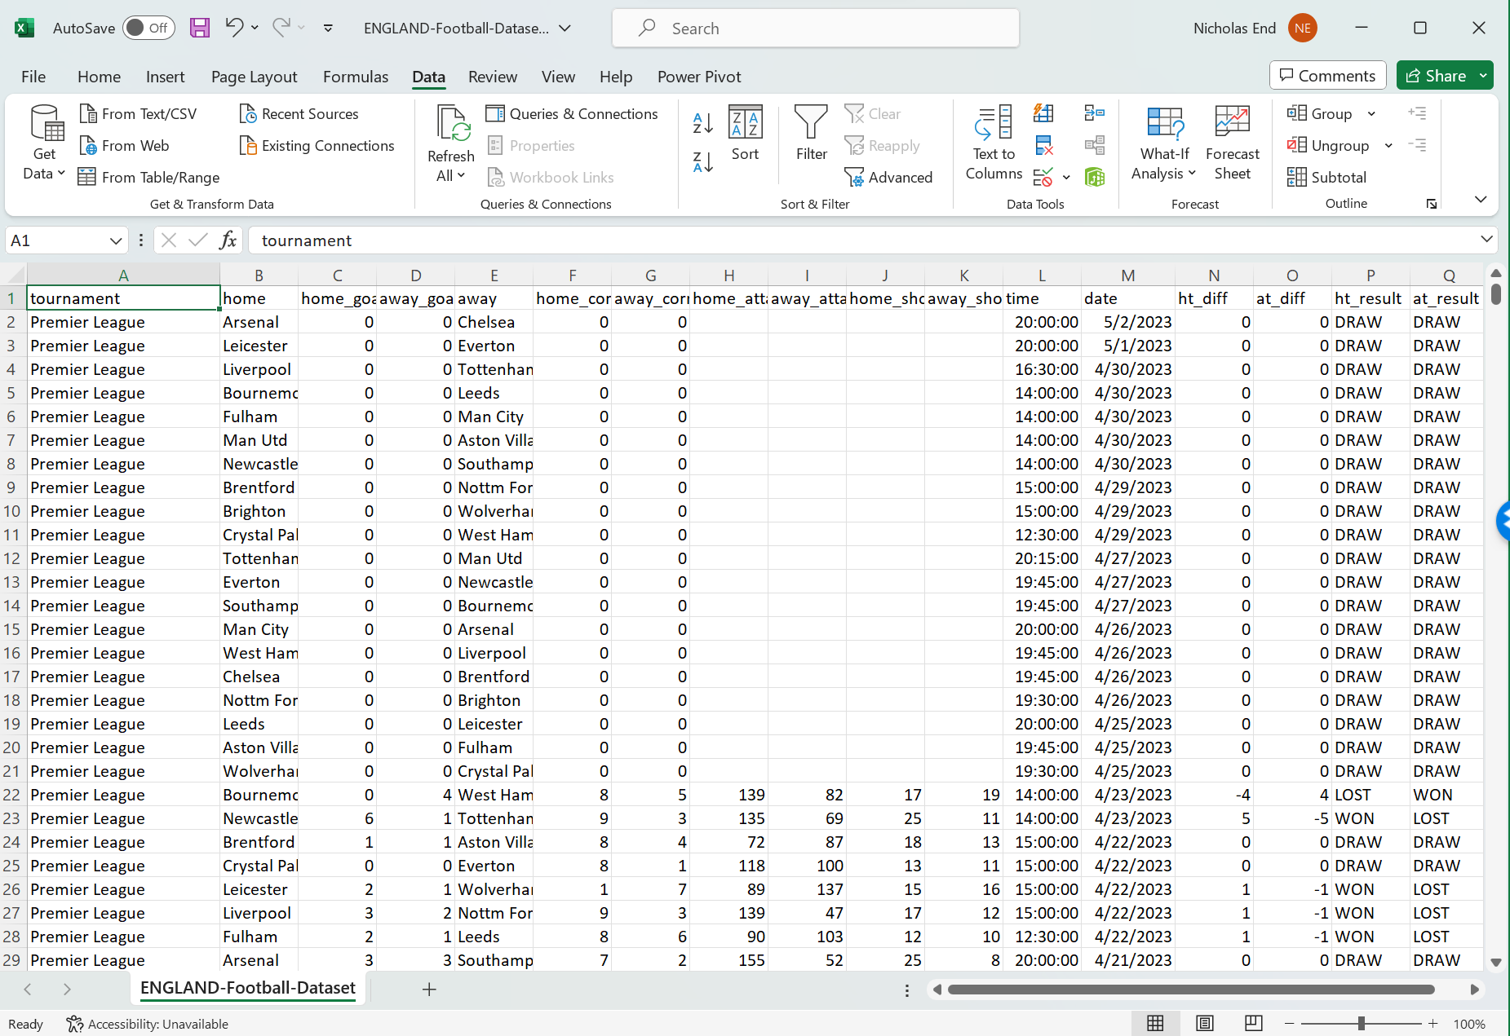
Task: Click the Undo arrow
Action: 234,28
